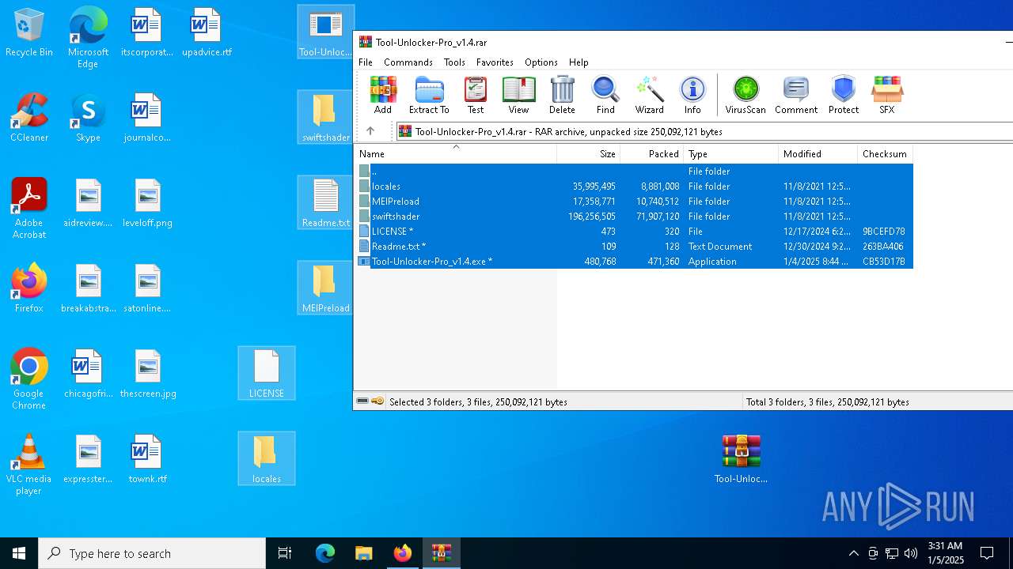Image resolution: width=1013 pixels, height=569 pixels.
Task: Open the Tools menu
Action: (x=454, y=62)
